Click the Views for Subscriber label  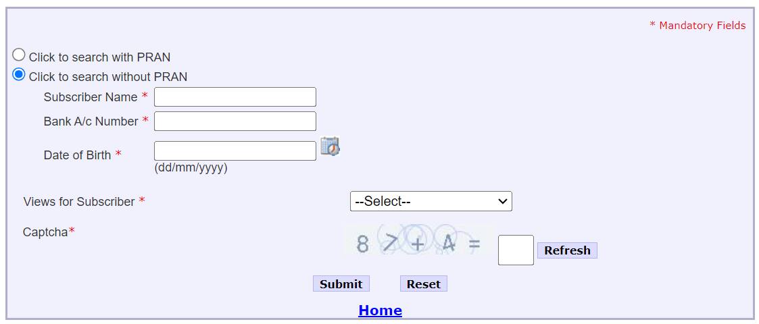click(79, 202)
